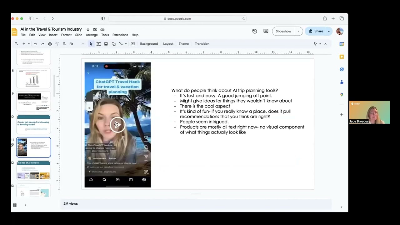Image resolution: width=400 pixels, height=225 pixels.
Task: Click the search menus magnifier icon
Action: (16, 44)
